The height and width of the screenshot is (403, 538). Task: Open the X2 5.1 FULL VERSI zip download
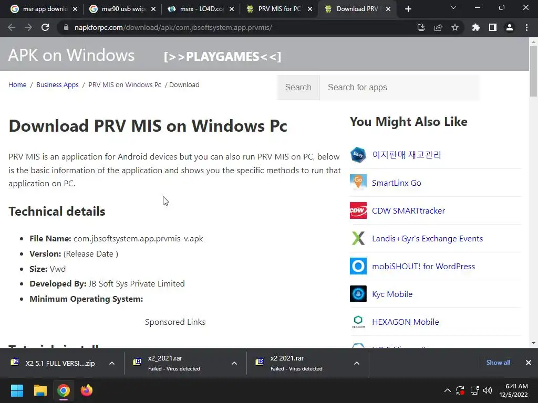pyautogui.click(x=53, y=363)
